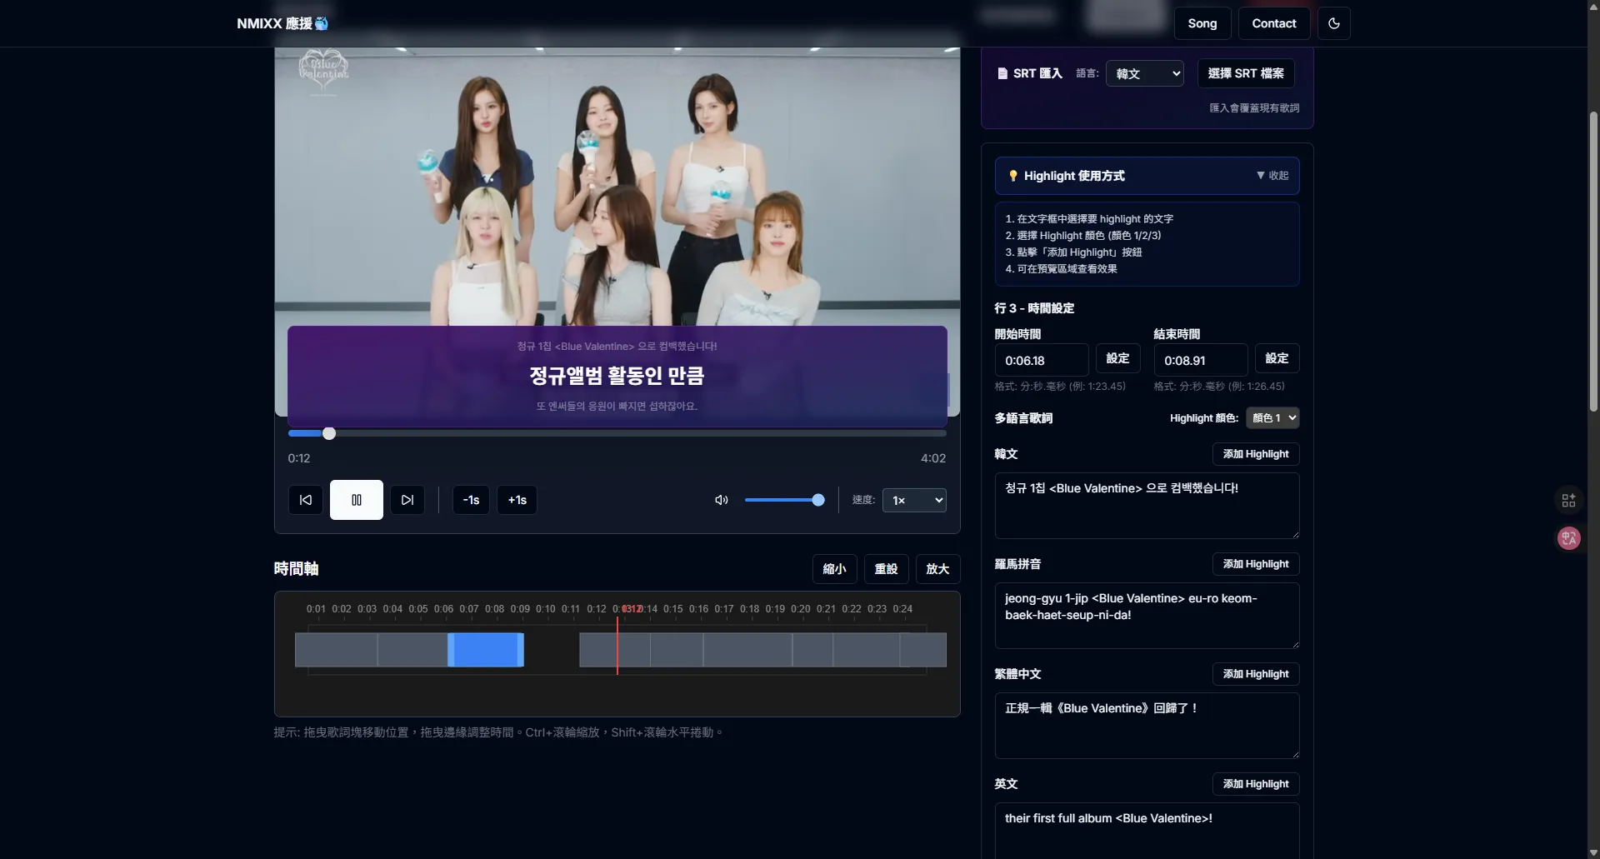Click the pink translate extension icon
The height and width of the screenshot is (859, 1600).
click(1568, 538)
